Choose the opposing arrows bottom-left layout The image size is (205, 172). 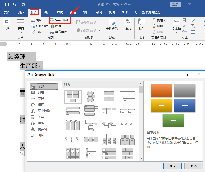point(73,154)
